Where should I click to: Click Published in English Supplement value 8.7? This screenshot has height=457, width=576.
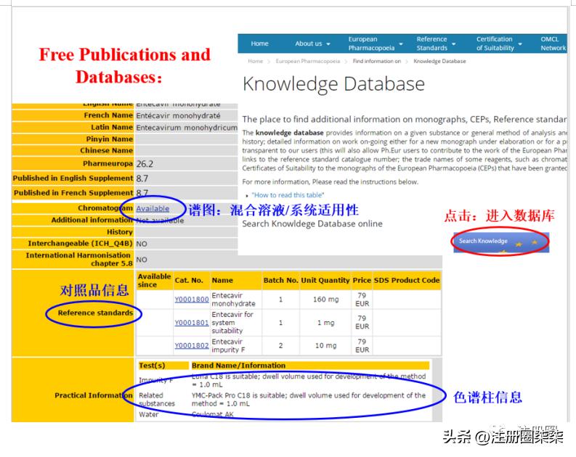(142, 178)
